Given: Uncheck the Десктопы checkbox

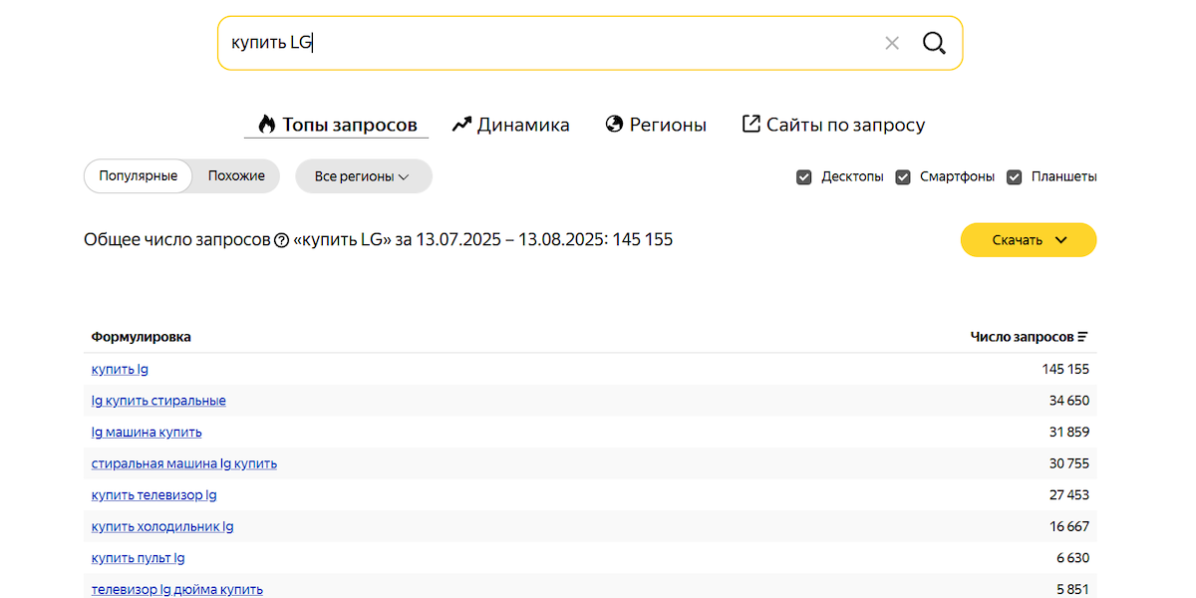Looking at the screenshot, I should click(x=804, y=176).
